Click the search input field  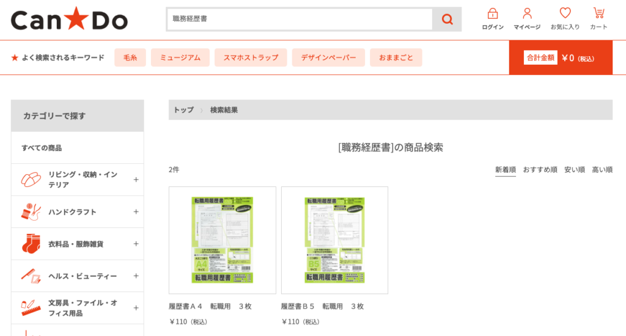(300, 20)
